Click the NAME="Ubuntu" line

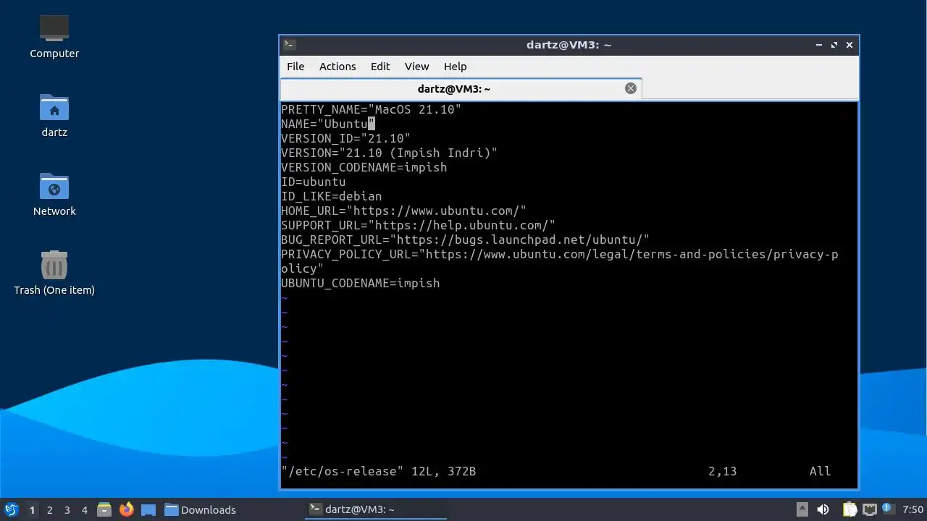pyautogui.click(x=328, y=124)
